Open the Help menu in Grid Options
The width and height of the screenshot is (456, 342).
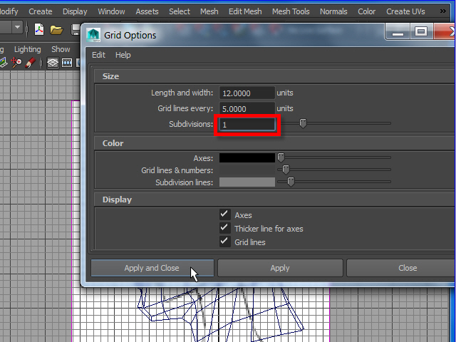pyautogui.click(x=123, y=55)
